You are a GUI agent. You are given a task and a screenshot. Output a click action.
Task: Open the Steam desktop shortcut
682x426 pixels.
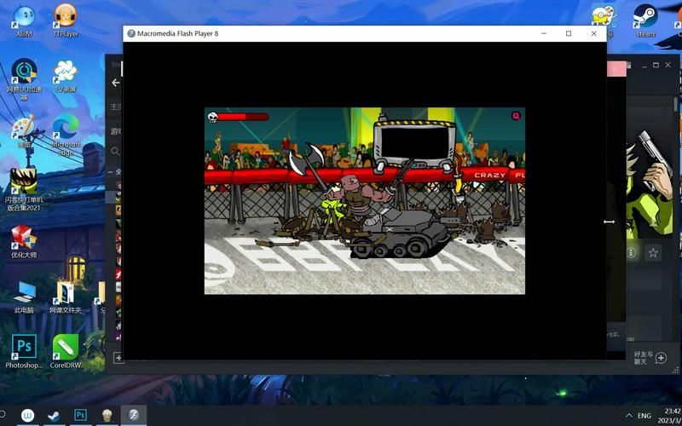[x=645, y=20]
